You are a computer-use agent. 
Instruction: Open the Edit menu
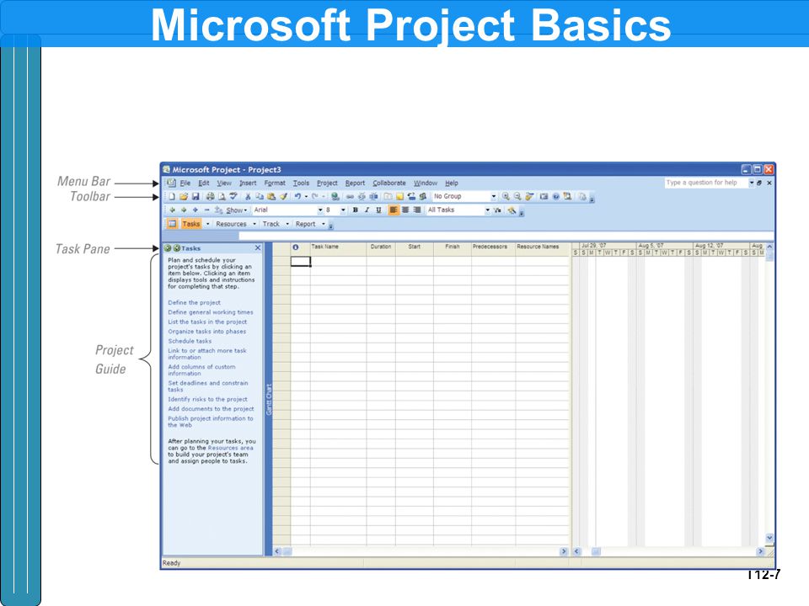click(204, 183)
